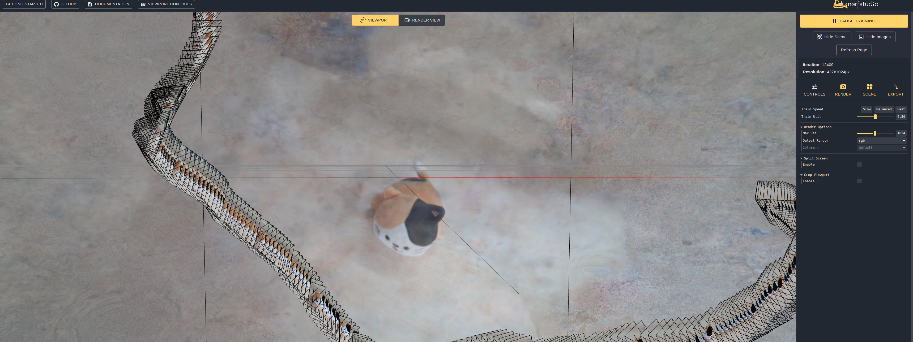This screenshot has height=342, width=913.
Task: Show the Viewport Controls help
Action: [166, 4]
